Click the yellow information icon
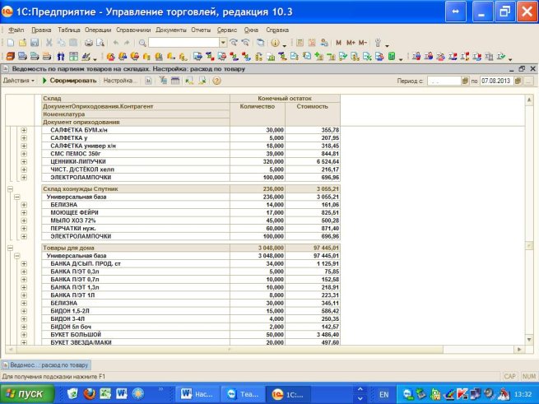This screenshot has width=539, height=404. pyautogui.click(x=275, y=43)
